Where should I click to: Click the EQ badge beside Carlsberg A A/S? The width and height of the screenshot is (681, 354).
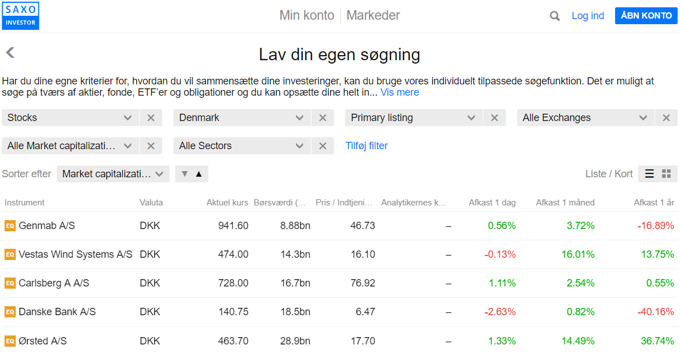coord(10,283)
